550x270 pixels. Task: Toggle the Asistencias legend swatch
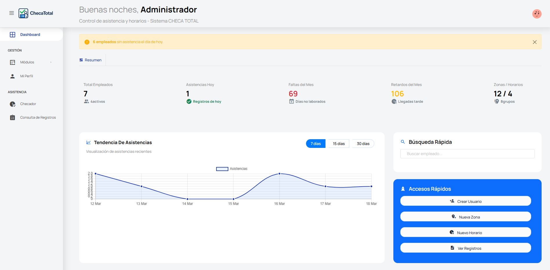click(222, 169)
